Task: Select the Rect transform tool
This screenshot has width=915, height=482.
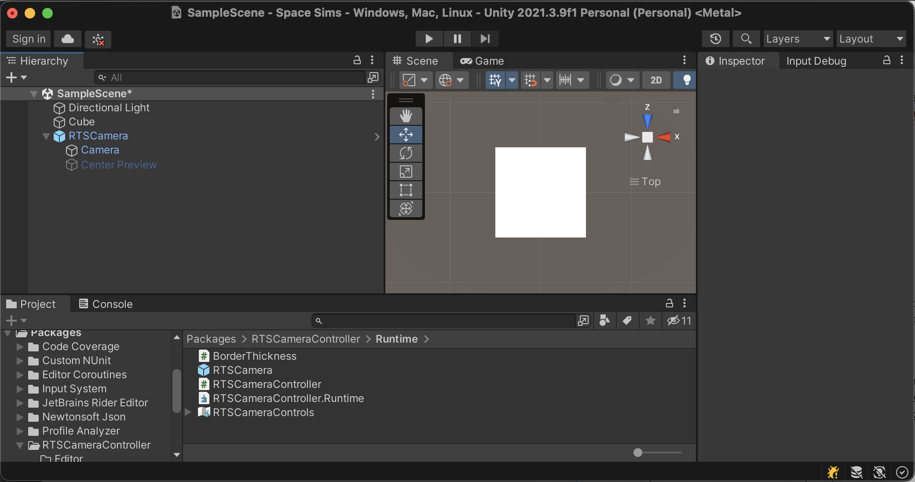Action: 406,190
